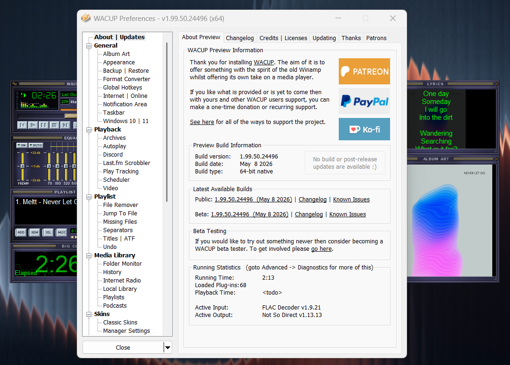Pause playback in the WACUP main window
Screen dimensions: 510x365
pos(43,125)
